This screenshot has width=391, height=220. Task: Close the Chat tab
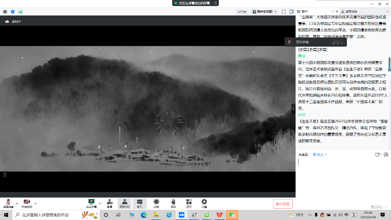[337, 11]
